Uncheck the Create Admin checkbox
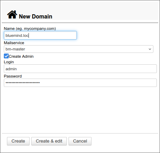The image size is (160, 153). (x=6, y=56)
